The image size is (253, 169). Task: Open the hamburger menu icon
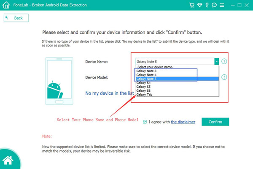pos(222,5)
